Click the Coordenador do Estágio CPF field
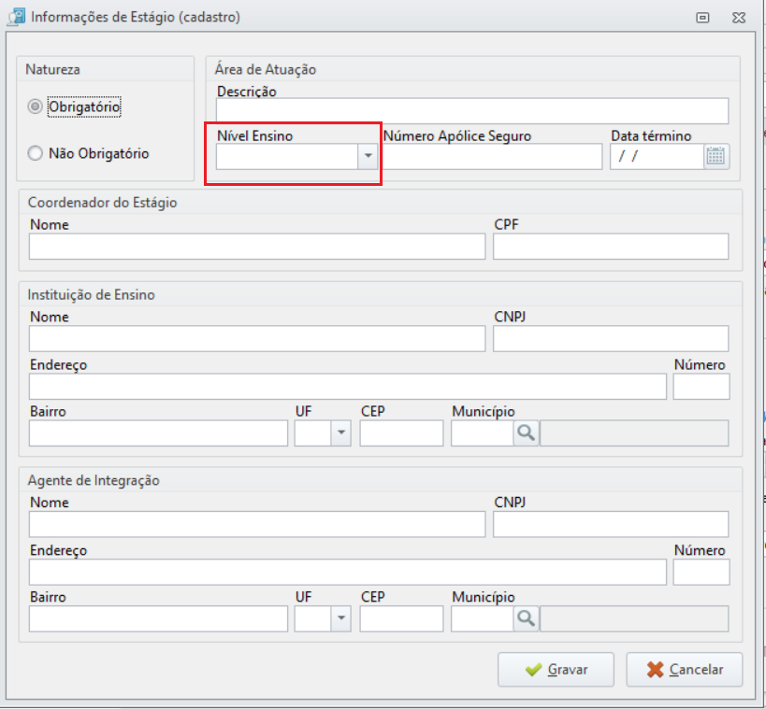Image resolution: width=766 pixels, height=709 pixels. pos(611,247)
